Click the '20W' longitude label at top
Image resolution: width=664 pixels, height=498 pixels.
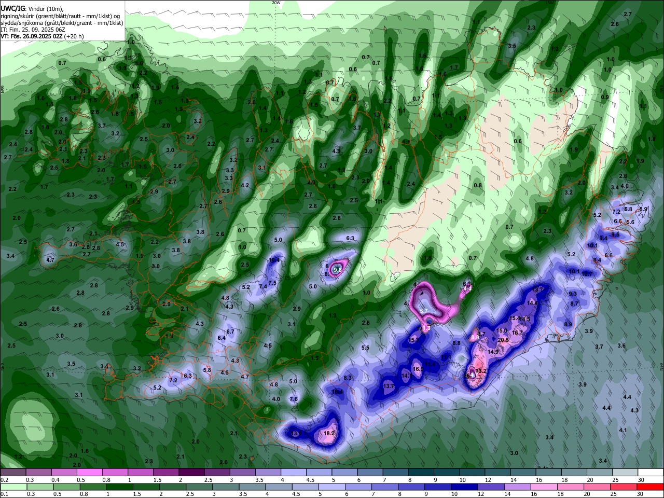pos(276,3)
